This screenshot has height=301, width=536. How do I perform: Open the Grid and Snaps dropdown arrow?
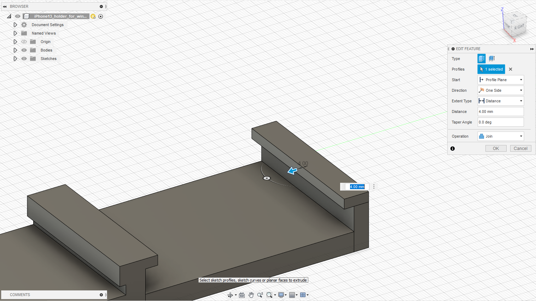297,295
